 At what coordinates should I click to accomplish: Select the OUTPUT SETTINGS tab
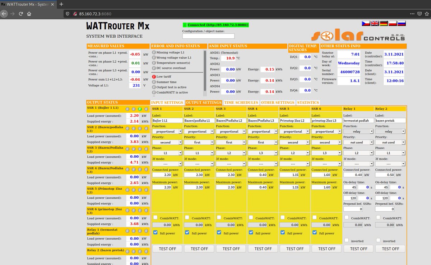pyautogui.click(x=204, y=103)
